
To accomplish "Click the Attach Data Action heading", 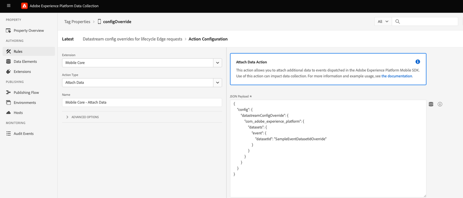I will pyautogui.click(x=251, y=62).
